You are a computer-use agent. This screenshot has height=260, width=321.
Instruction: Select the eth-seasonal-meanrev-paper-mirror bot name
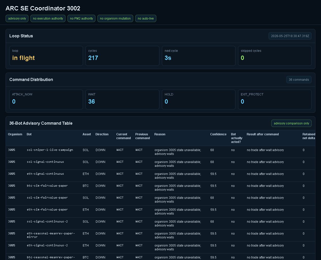point(51,235)
